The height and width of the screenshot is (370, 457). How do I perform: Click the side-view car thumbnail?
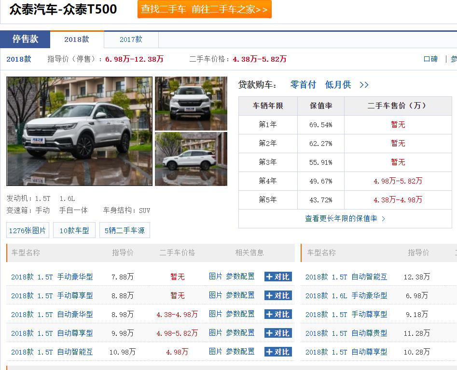(191, 159)
